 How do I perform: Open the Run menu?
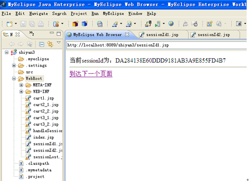click(95, 14)
